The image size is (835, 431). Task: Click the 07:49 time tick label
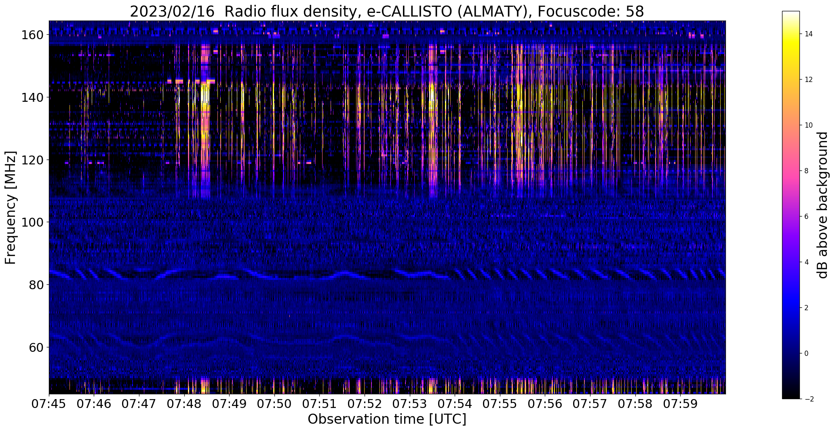click(230, 404)
